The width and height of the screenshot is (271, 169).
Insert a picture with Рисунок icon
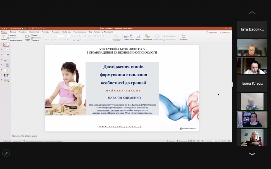coord(126,37)
